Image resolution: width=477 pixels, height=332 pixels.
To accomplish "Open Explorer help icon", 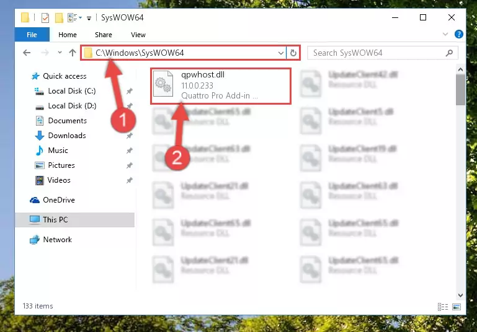I will pyautogui.click(x=459, y=34).
